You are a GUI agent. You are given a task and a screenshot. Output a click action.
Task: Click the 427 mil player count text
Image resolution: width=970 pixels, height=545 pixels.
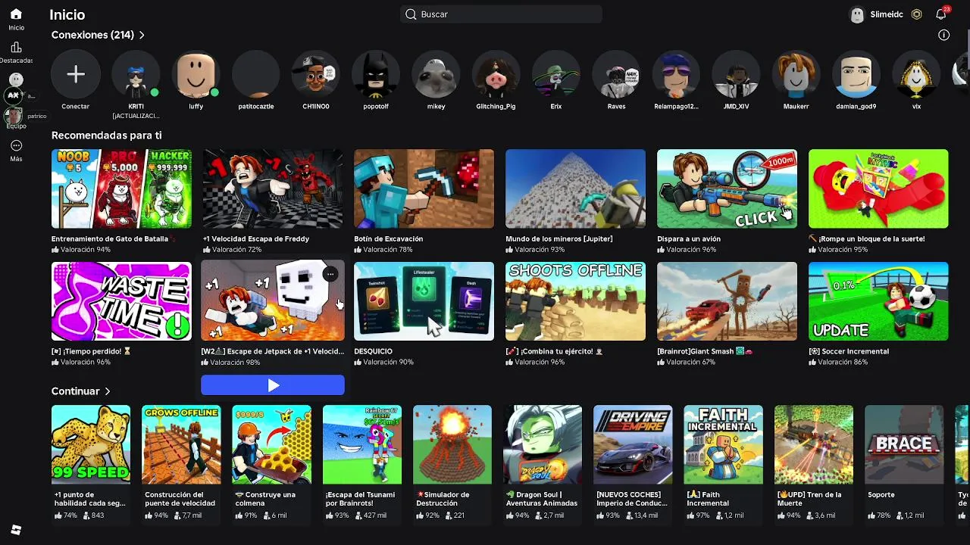pyautogui.click(x=375, y=515)
